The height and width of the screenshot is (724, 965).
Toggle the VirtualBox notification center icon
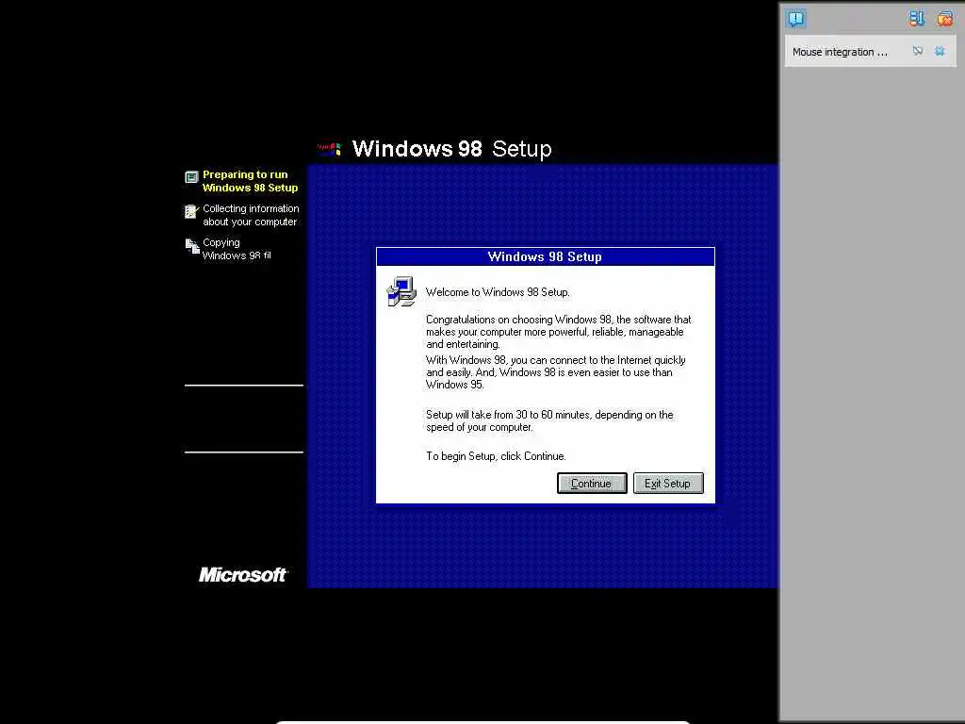click(x=795, y=19)
